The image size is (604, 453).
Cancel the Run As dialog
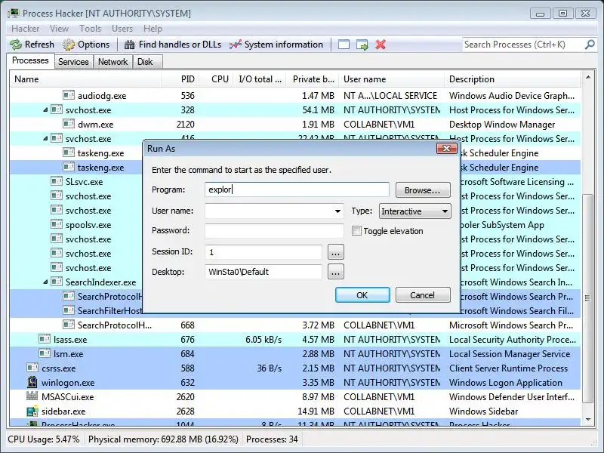click(423, 295)
